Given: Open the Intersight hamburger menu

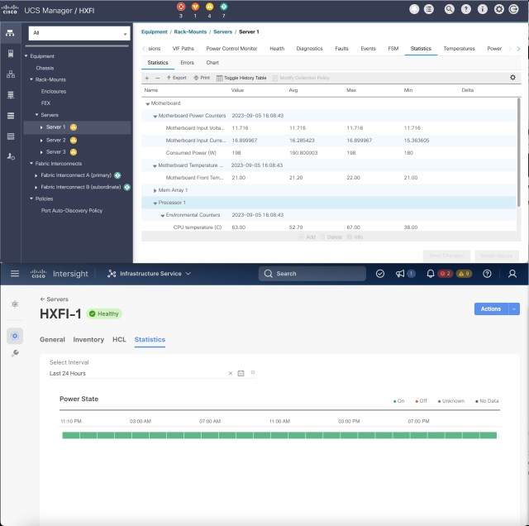Looking at the screenshot, I should click(14, 274).
